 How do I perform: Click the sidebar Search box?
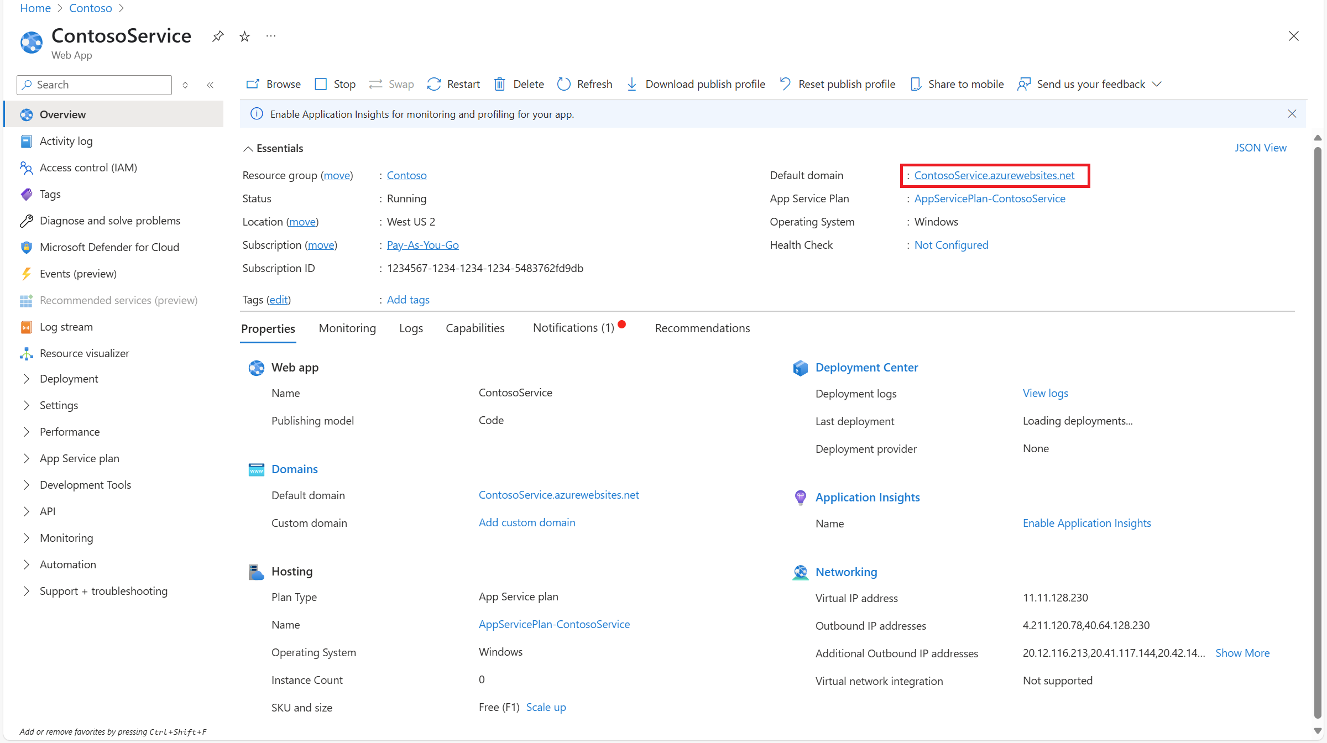[93, 85]
